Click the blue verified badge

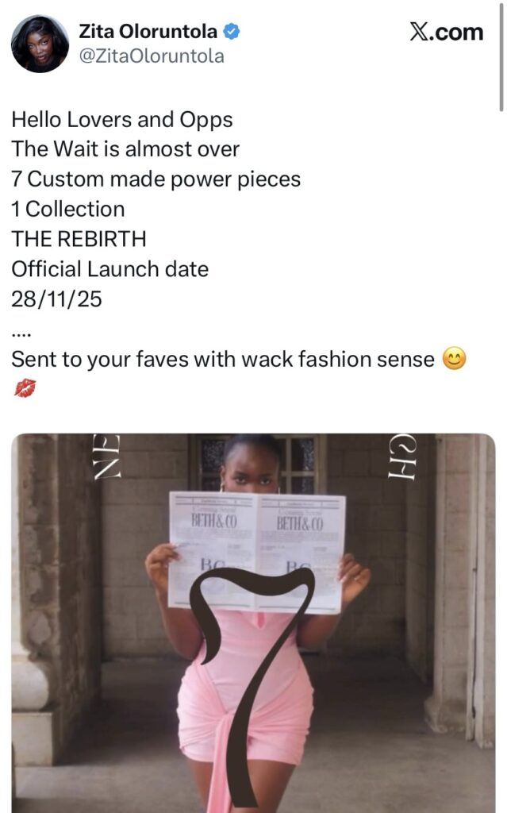click(231, 32)
